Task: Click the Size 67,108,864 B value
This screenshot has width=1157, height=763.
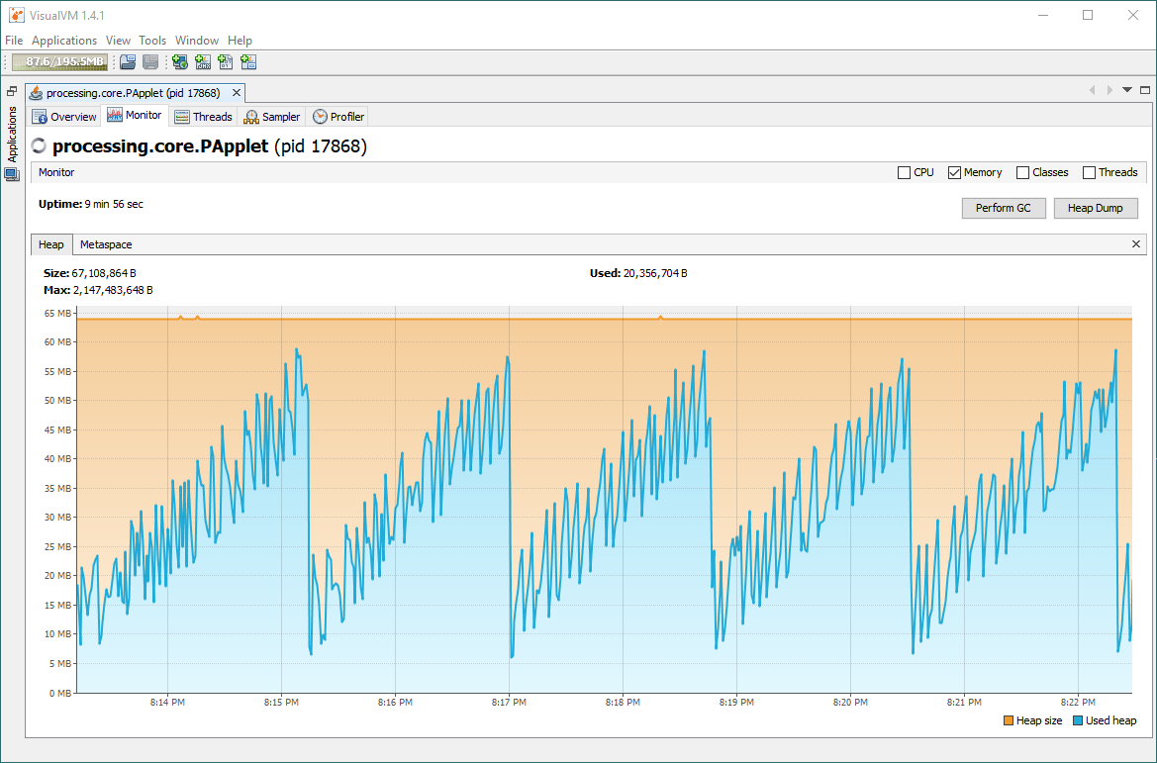Action: [x=104, y=273]
